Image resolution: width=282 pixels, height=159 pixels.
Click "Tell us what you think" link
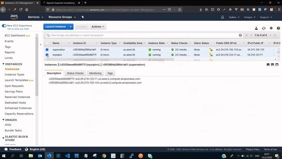[18, 29]
